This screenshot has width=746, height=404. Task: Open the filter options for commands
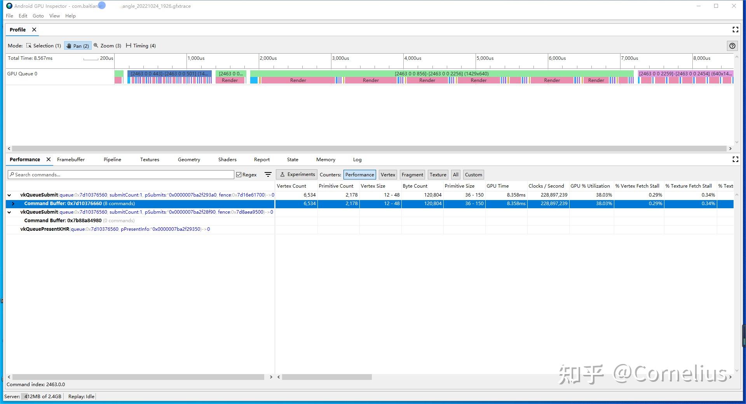(x=268, y=174)
